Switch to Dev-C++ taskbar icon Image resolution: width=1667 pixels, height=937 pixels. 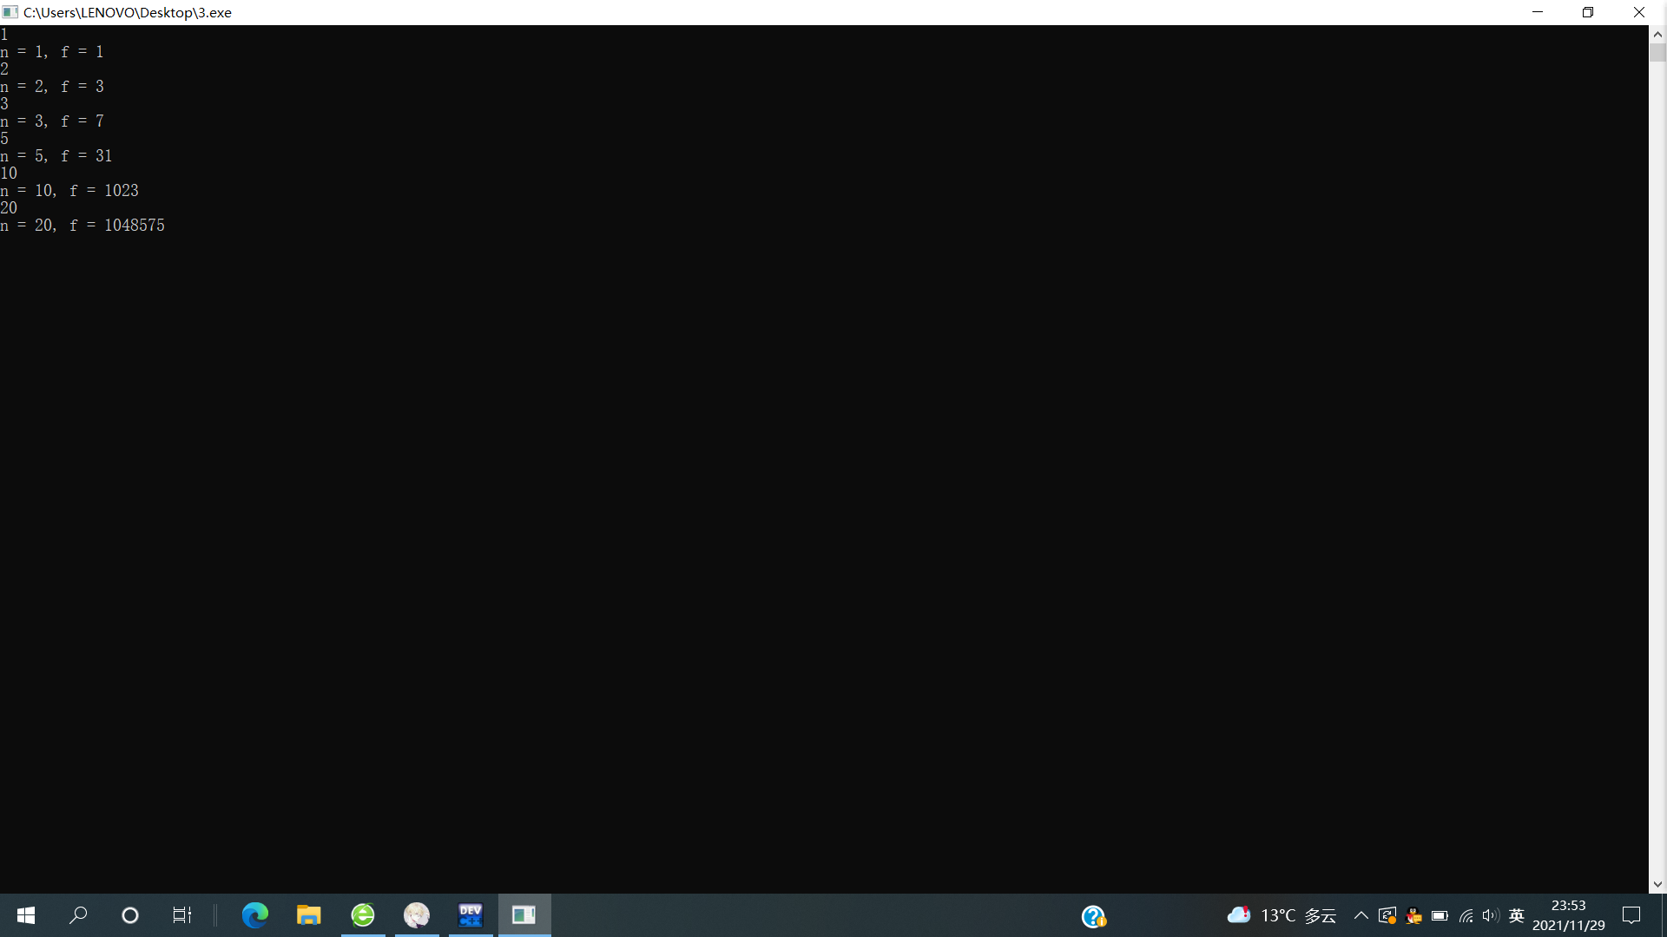coord(471,915)
